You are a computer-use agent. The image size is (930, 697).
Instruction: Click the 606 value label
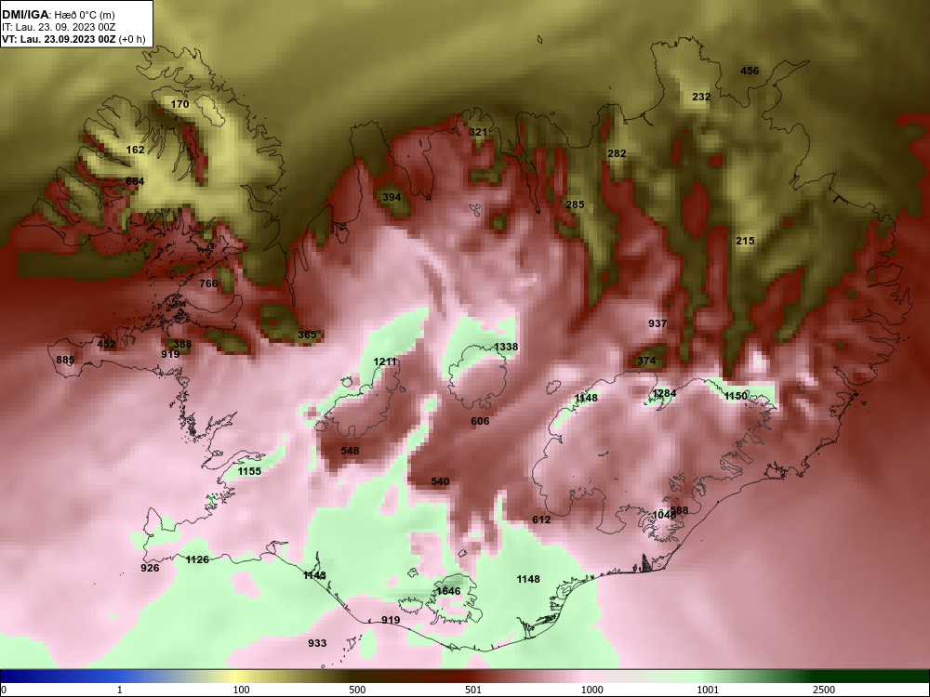[x=481, y=421]
